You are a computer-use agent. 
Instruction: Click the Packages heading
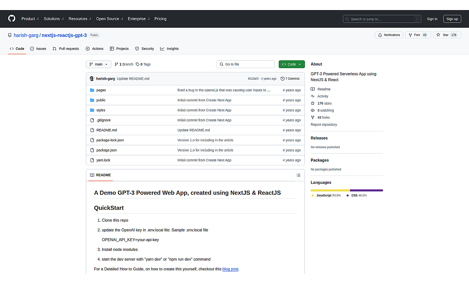pos(320,160)
